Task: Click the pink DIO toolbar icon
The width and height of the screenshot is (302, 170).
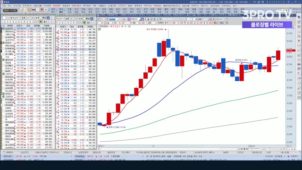Action: [x=34, y=9]
